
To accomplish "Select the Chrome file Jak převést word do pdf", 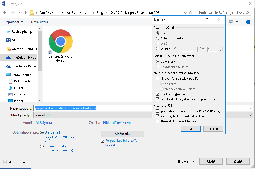I will pos(61,46).
